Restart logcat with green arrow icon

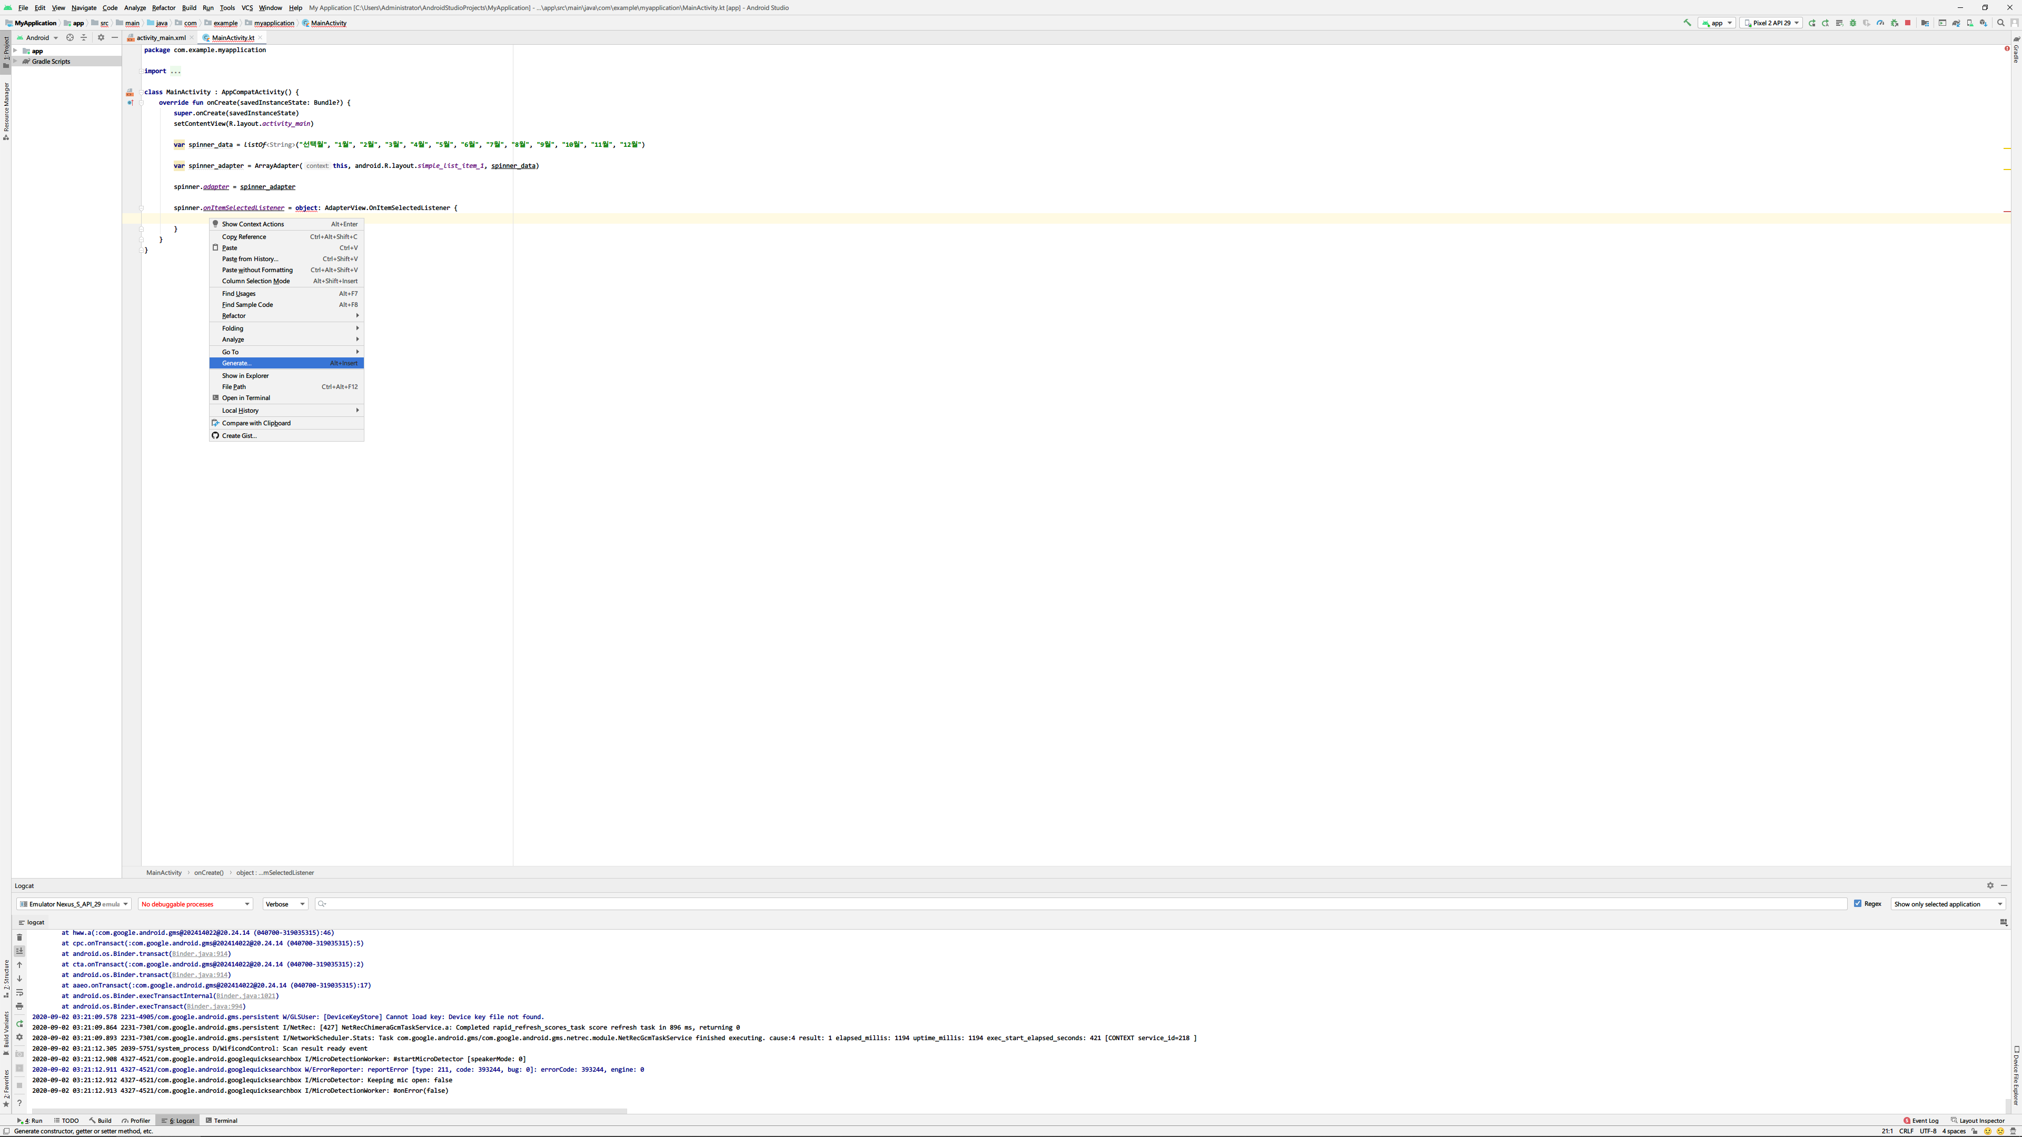(x=19, y=1024)
